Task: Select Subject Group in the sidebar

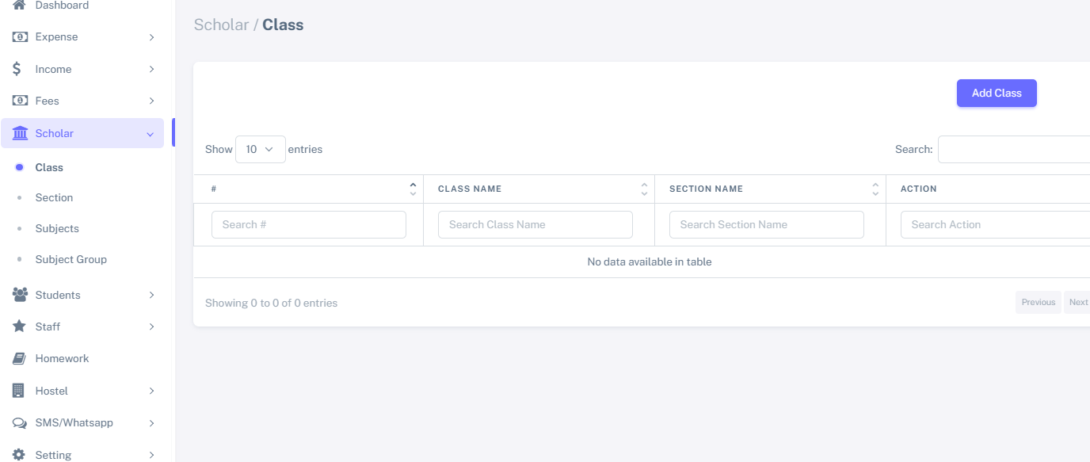Action: pyautogui.click(x=71, y=260)
